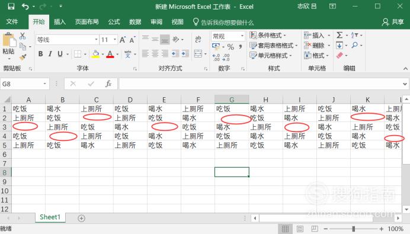Merge and center cells
410x234 pixels.
coord(198,53)
